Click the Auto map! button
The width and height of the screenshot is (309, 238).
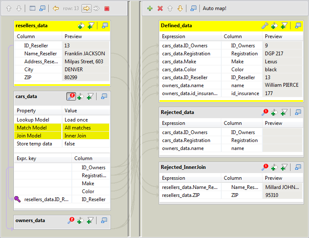tap(214, 8)
